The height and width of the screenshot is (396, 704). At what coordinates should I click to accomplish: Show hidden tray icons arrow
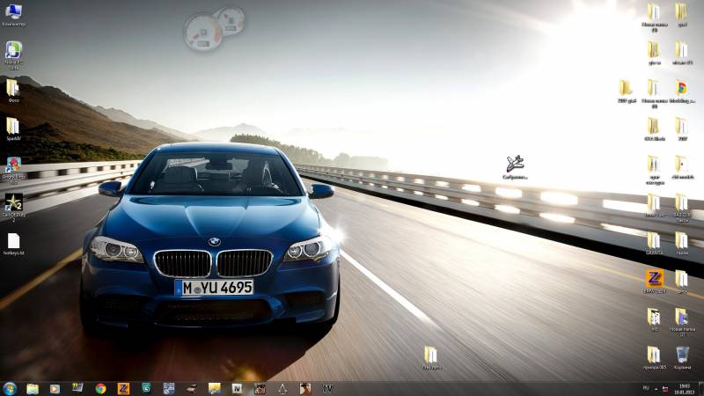point(656,389)
